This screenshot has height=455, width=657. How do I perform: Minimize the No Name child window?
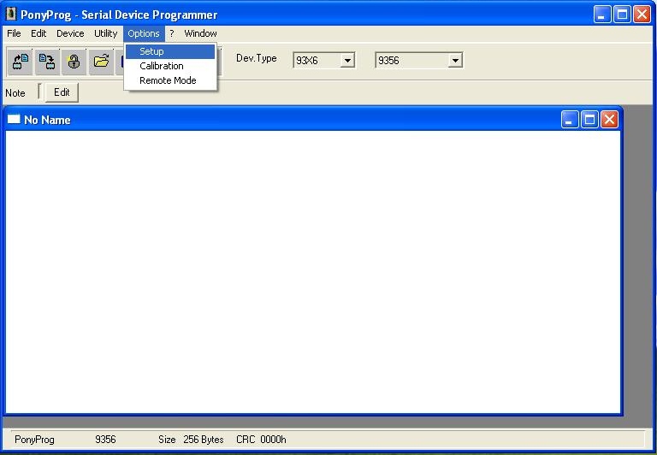(570, 120)
